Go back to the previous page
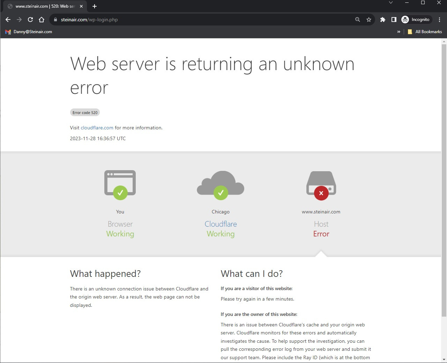The width and height of the screenshot is (447, 363). coord(8,20)
